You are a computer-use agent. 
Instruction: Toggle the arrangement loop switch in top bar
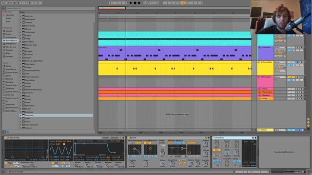183,3
